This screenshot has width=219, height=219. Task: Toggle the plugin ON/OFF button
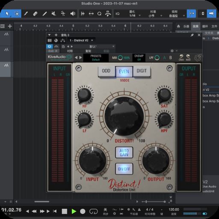point(124,169)
